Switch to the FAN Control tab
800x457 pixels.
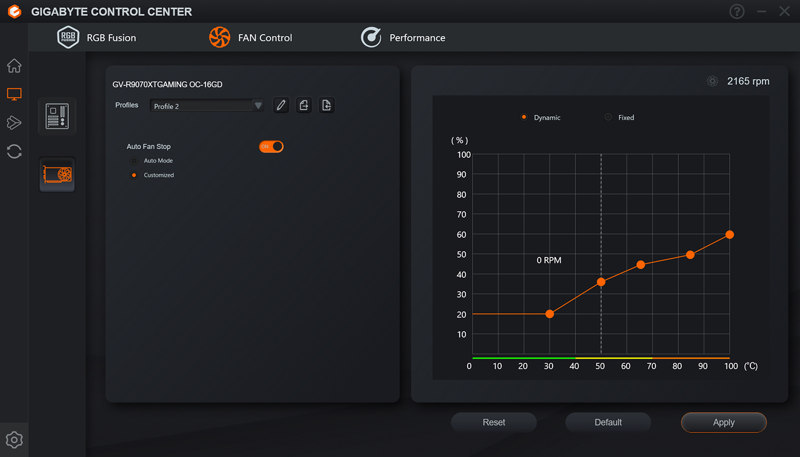251,37
